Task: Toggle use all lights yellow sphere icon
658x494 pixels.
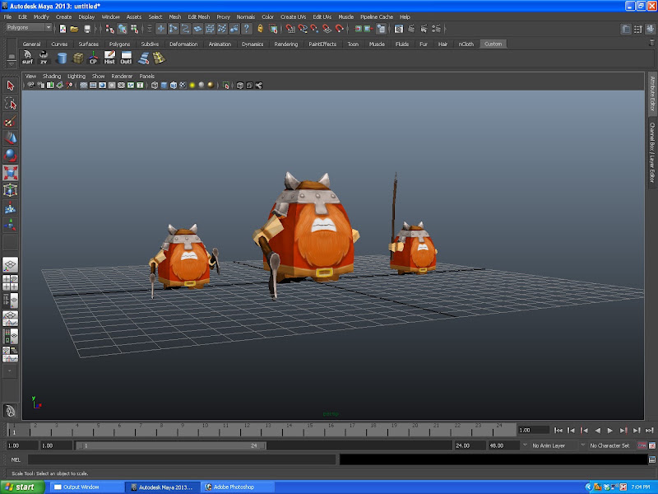Action: [192, 86]
